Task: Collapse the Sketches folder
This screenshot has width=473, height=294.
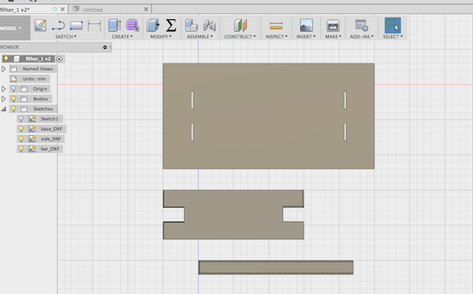Action: (x=3, y=109)
